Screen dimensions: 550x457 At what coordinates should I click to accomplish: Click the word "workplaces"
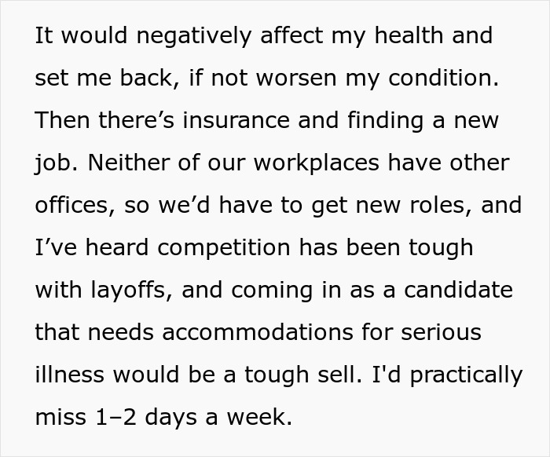(x=346, y=163)
